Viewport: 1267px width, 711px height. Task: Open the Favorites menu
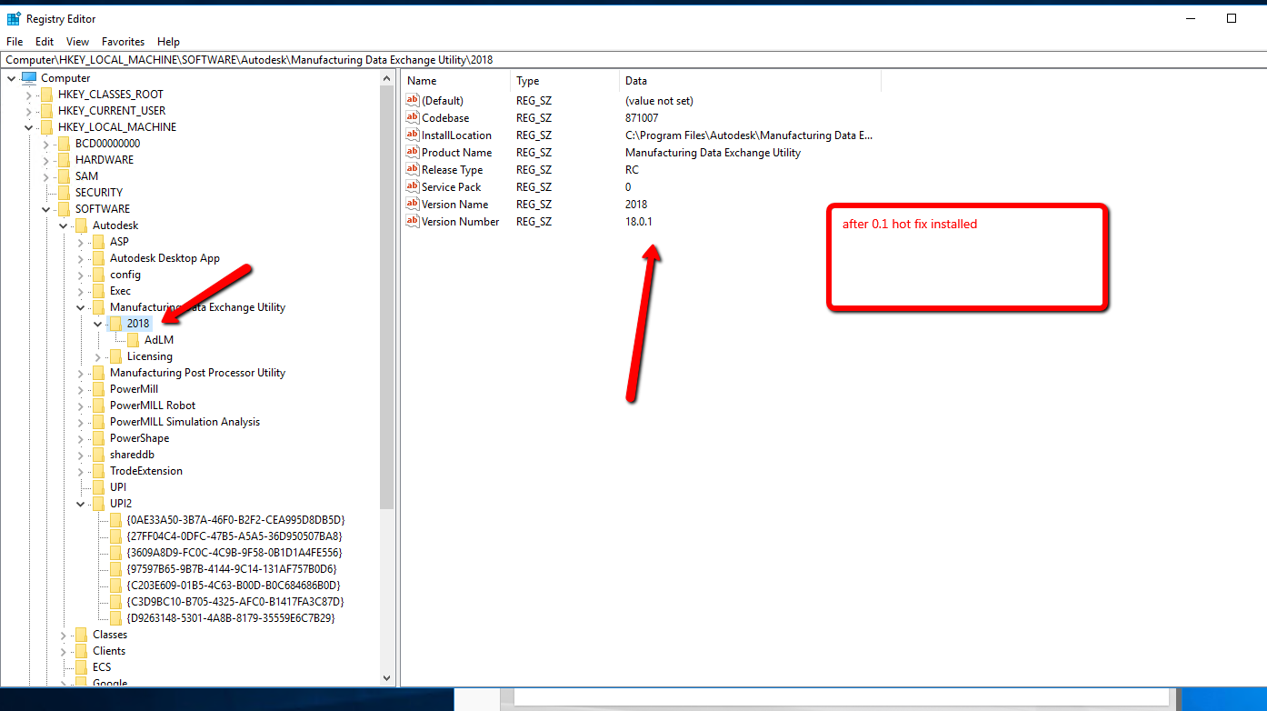pos(123,41)
